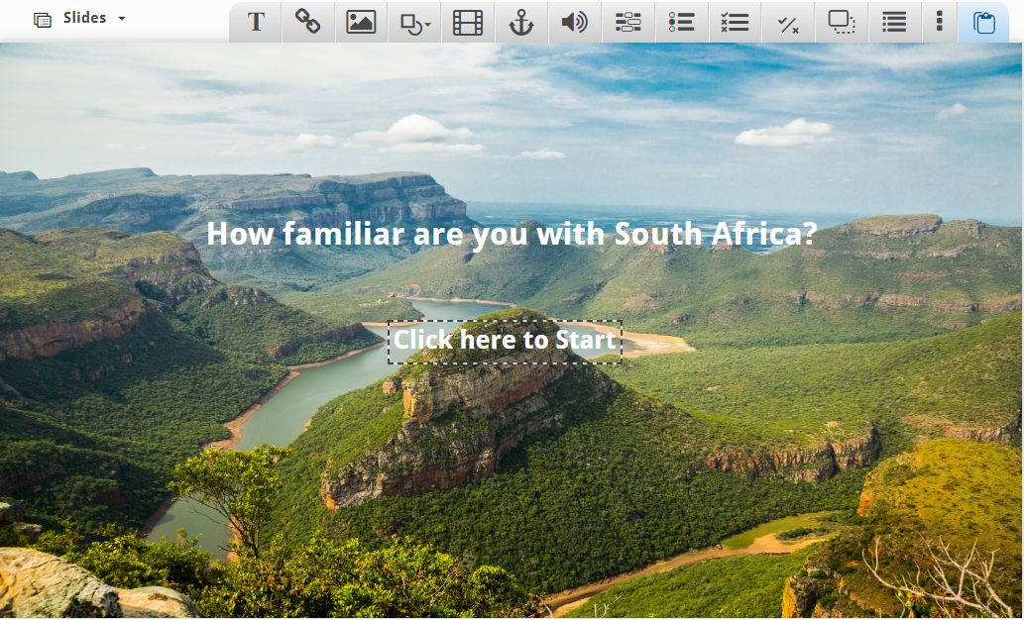
Task: Select the 'How familiar are you with South Africa?' heading
Action: [512, 234]
